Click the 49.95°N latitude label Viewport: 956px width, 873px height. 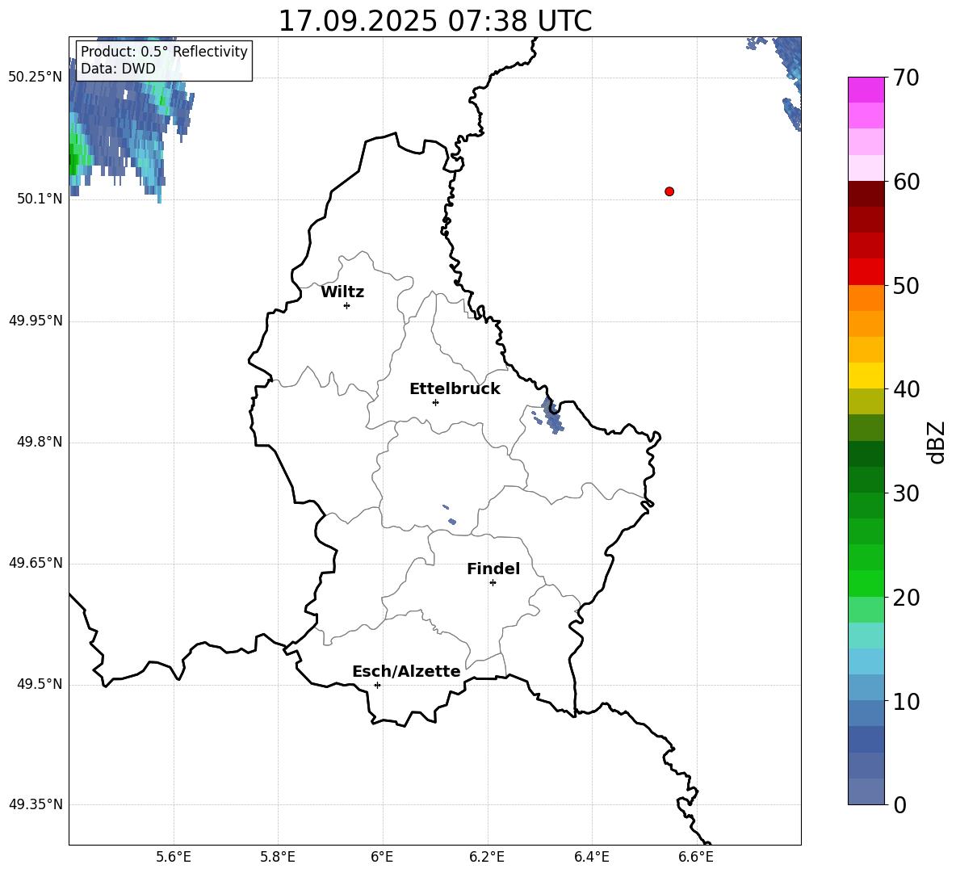pyautogui.click(x=36, y=320)
